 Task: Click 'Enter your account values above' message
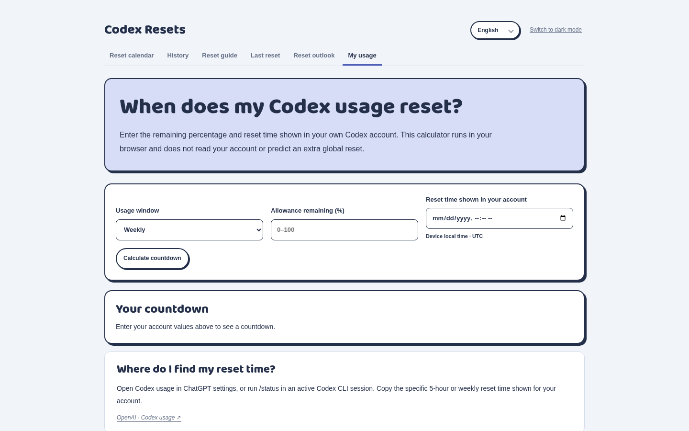(x=195, y=327)
